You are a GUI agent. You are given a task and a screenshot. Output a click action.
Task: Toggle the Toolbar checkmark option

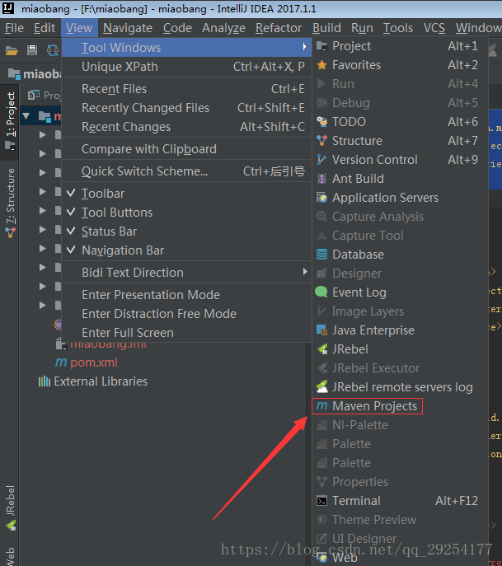187,194
